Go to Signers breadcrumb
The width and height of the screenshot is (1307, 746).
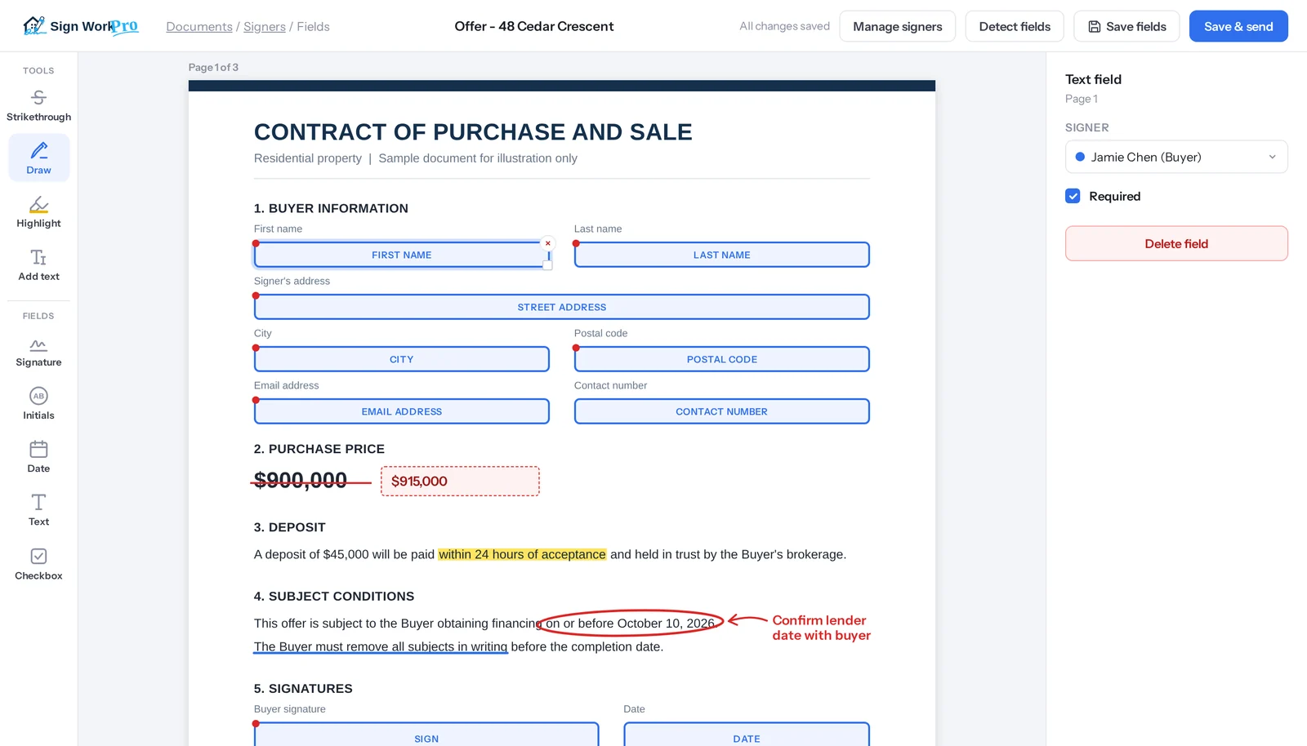click(x=265, y=27)
